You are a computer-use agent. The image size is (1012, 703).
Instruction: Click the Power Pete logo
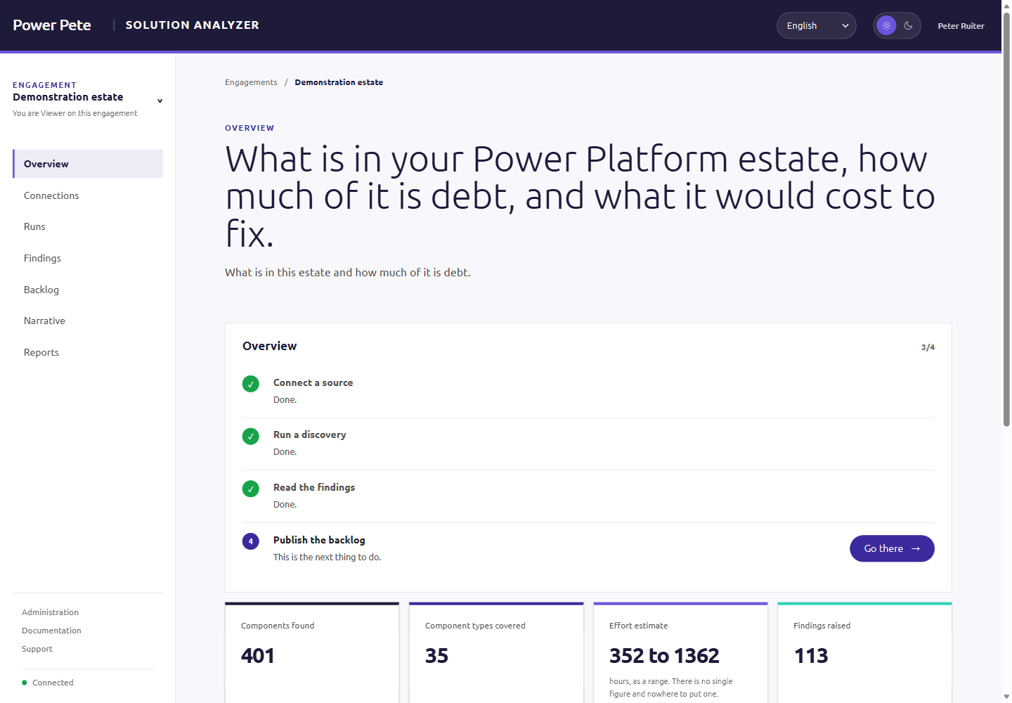pyautogui.click(x=52, y=25)
